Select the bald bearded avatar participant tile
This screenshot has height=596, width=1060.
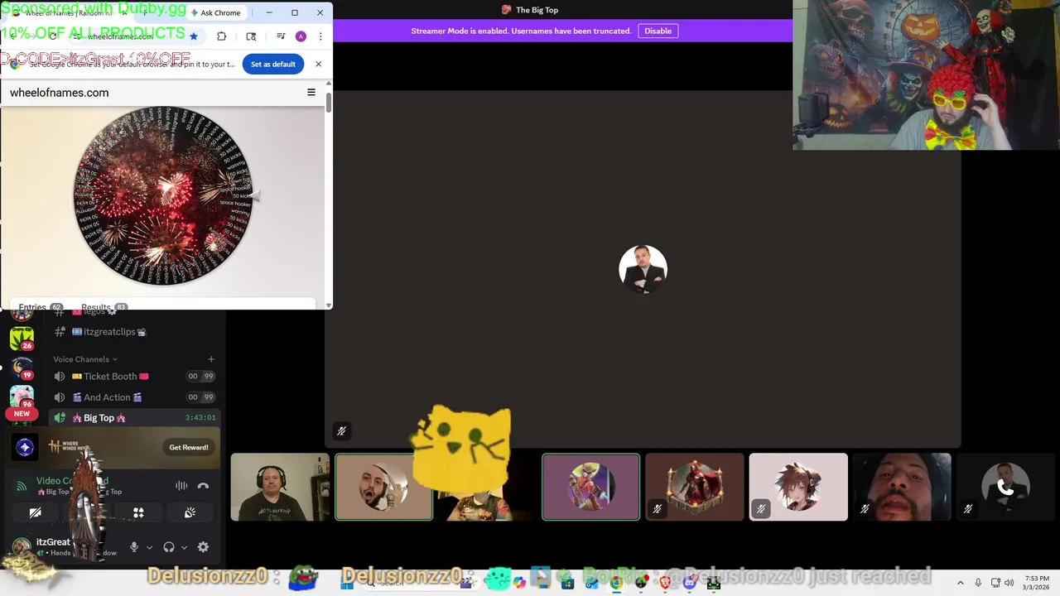pyautogui.click(x=383, y=487)
